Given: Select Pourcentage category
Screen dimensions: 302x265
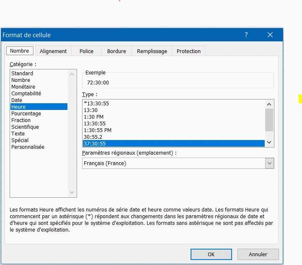Looking at the screenshot, I should point(26,114).
